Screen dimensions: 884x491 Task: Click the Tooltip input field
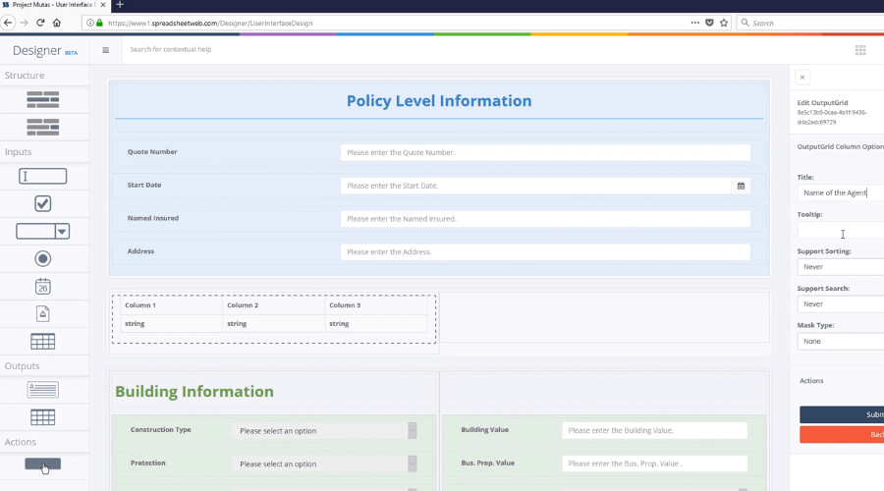tap(841, 230)
